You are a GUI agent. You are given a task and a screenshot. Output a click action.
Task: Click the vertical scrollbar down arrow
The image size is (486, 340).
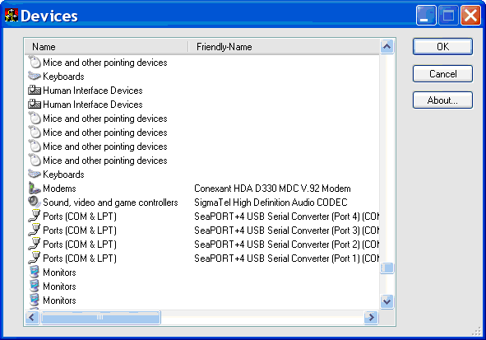click(x=386, y=301)
